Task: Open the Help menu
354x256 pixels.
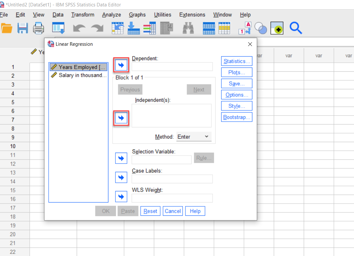Action: 245,15
